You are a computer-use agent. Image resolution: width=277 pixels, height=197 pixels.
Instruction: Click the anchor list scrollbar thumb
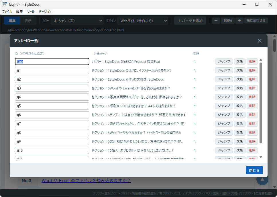point(261,103)
